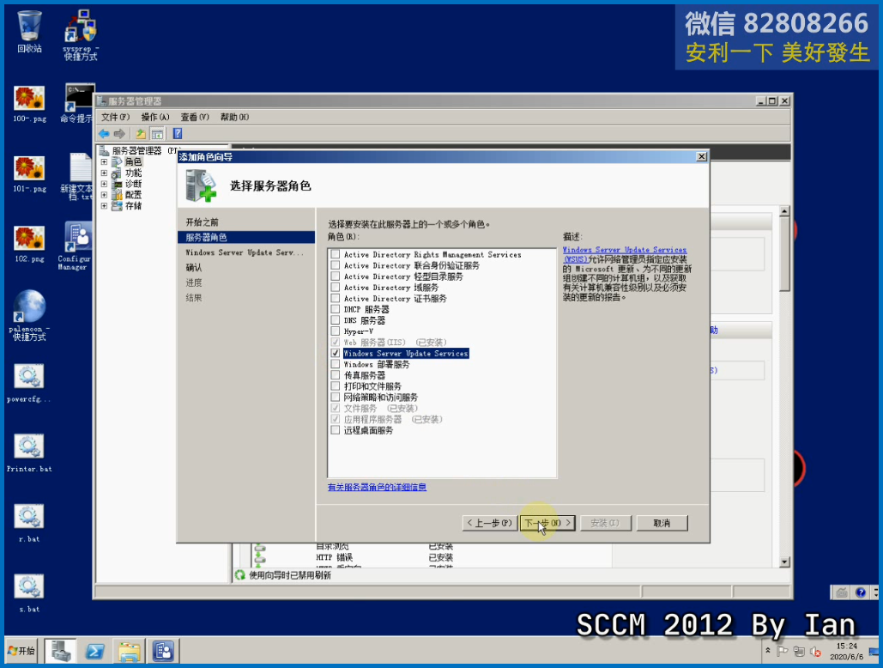
Task: Click 取消 to cancel the wizard
Action: click(x=662, y=523)
